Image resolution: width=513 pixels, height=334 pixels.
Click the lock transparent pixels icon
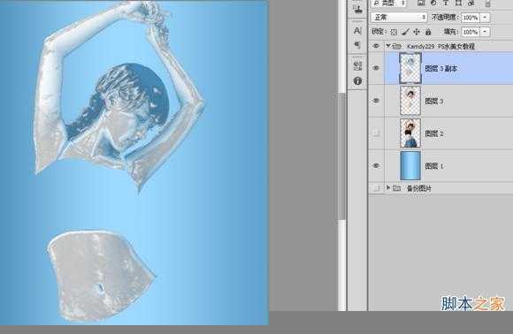pyautogui.click(x=394, y=32)
